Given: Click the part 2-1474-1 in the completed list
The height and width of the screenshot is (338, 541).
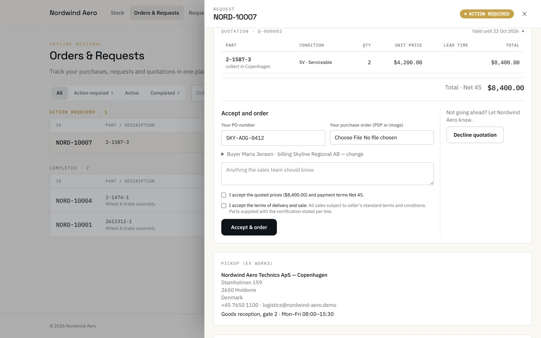Looking at the screenshot, I should point(117,197).
